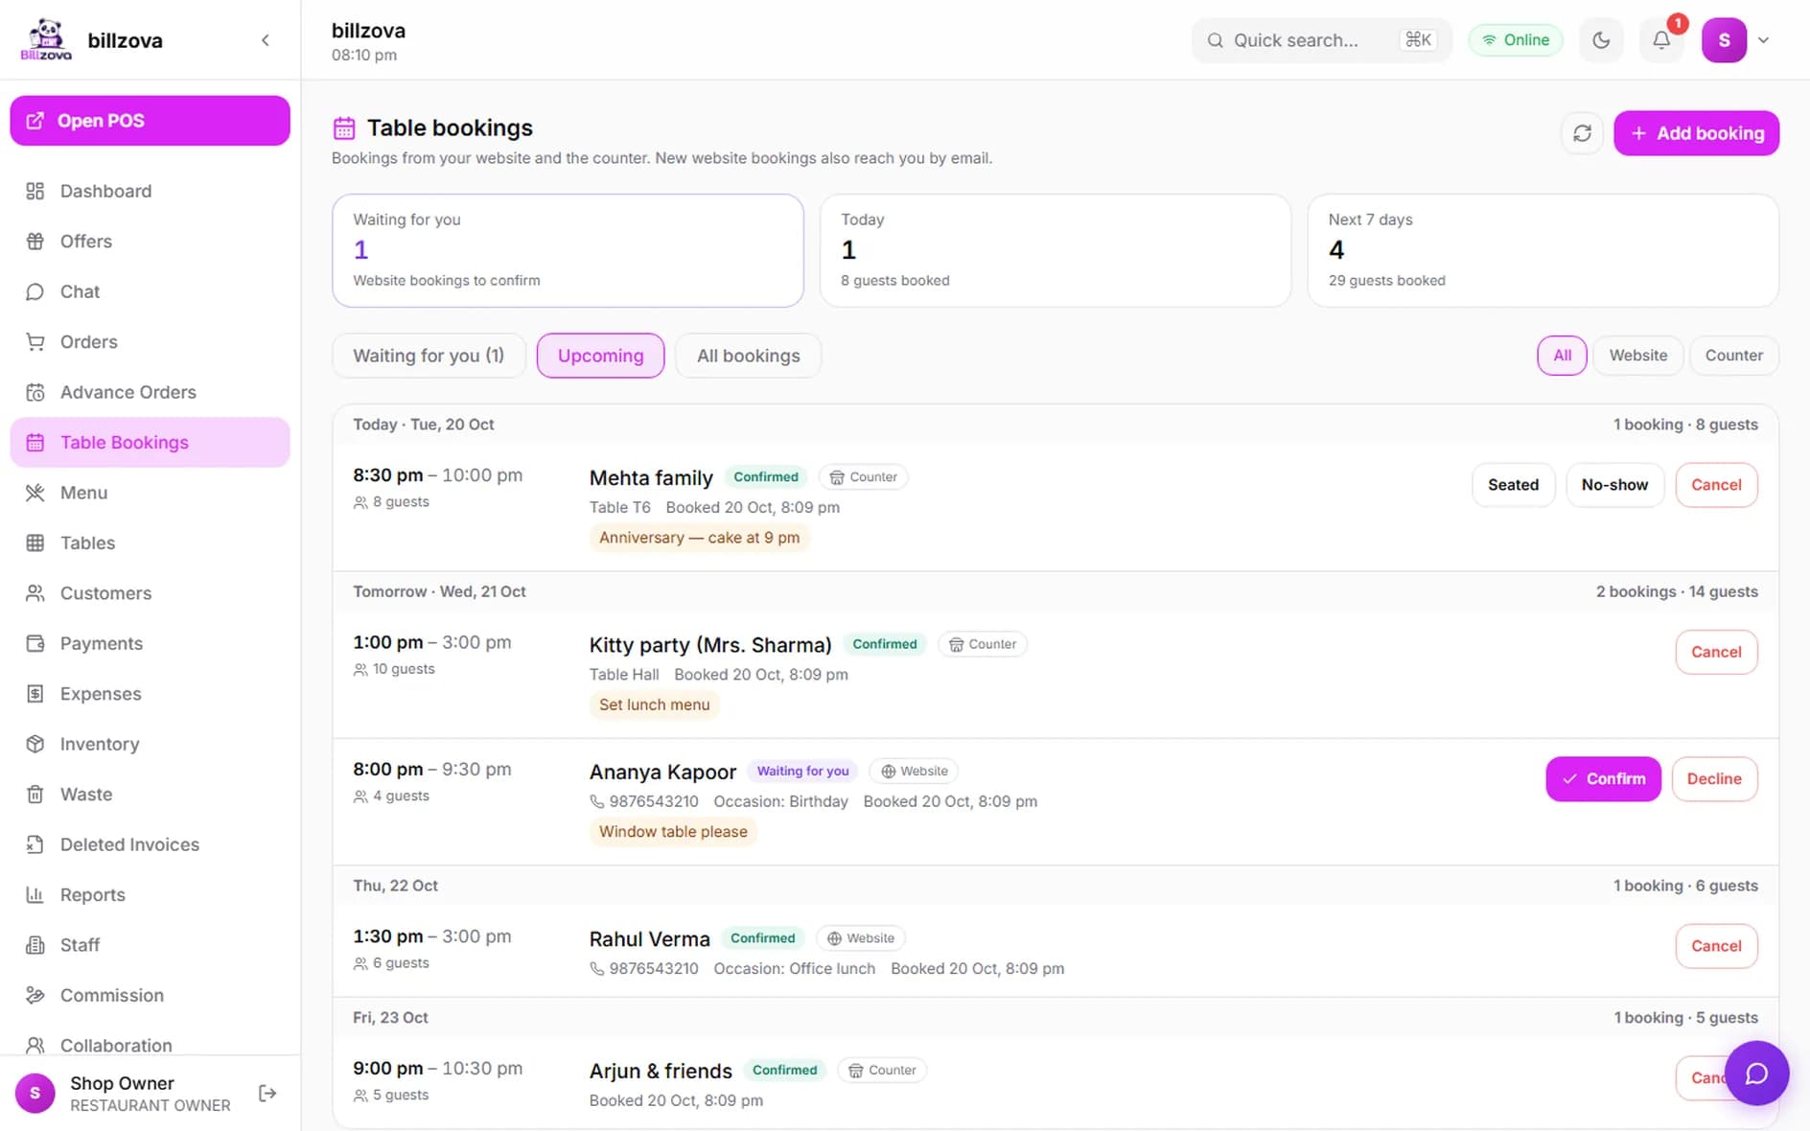This screenshot has height=1131, width=1810.
Task: Confirm Ananya Kapoor's booking
Action: [1603, 779]
